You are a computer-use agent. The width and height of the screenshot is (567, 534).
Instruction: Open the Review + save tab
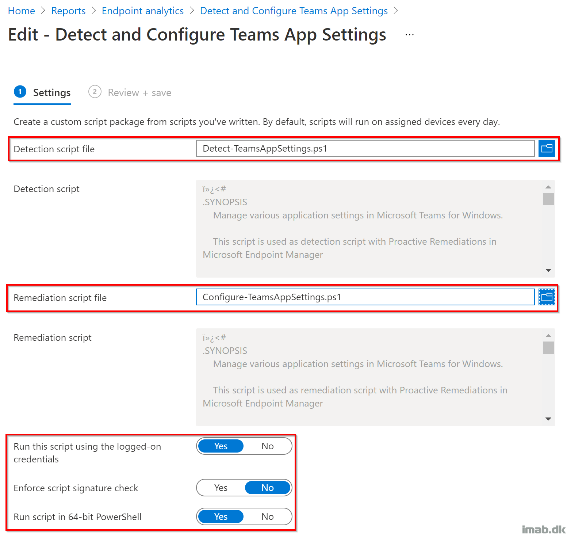130,93
